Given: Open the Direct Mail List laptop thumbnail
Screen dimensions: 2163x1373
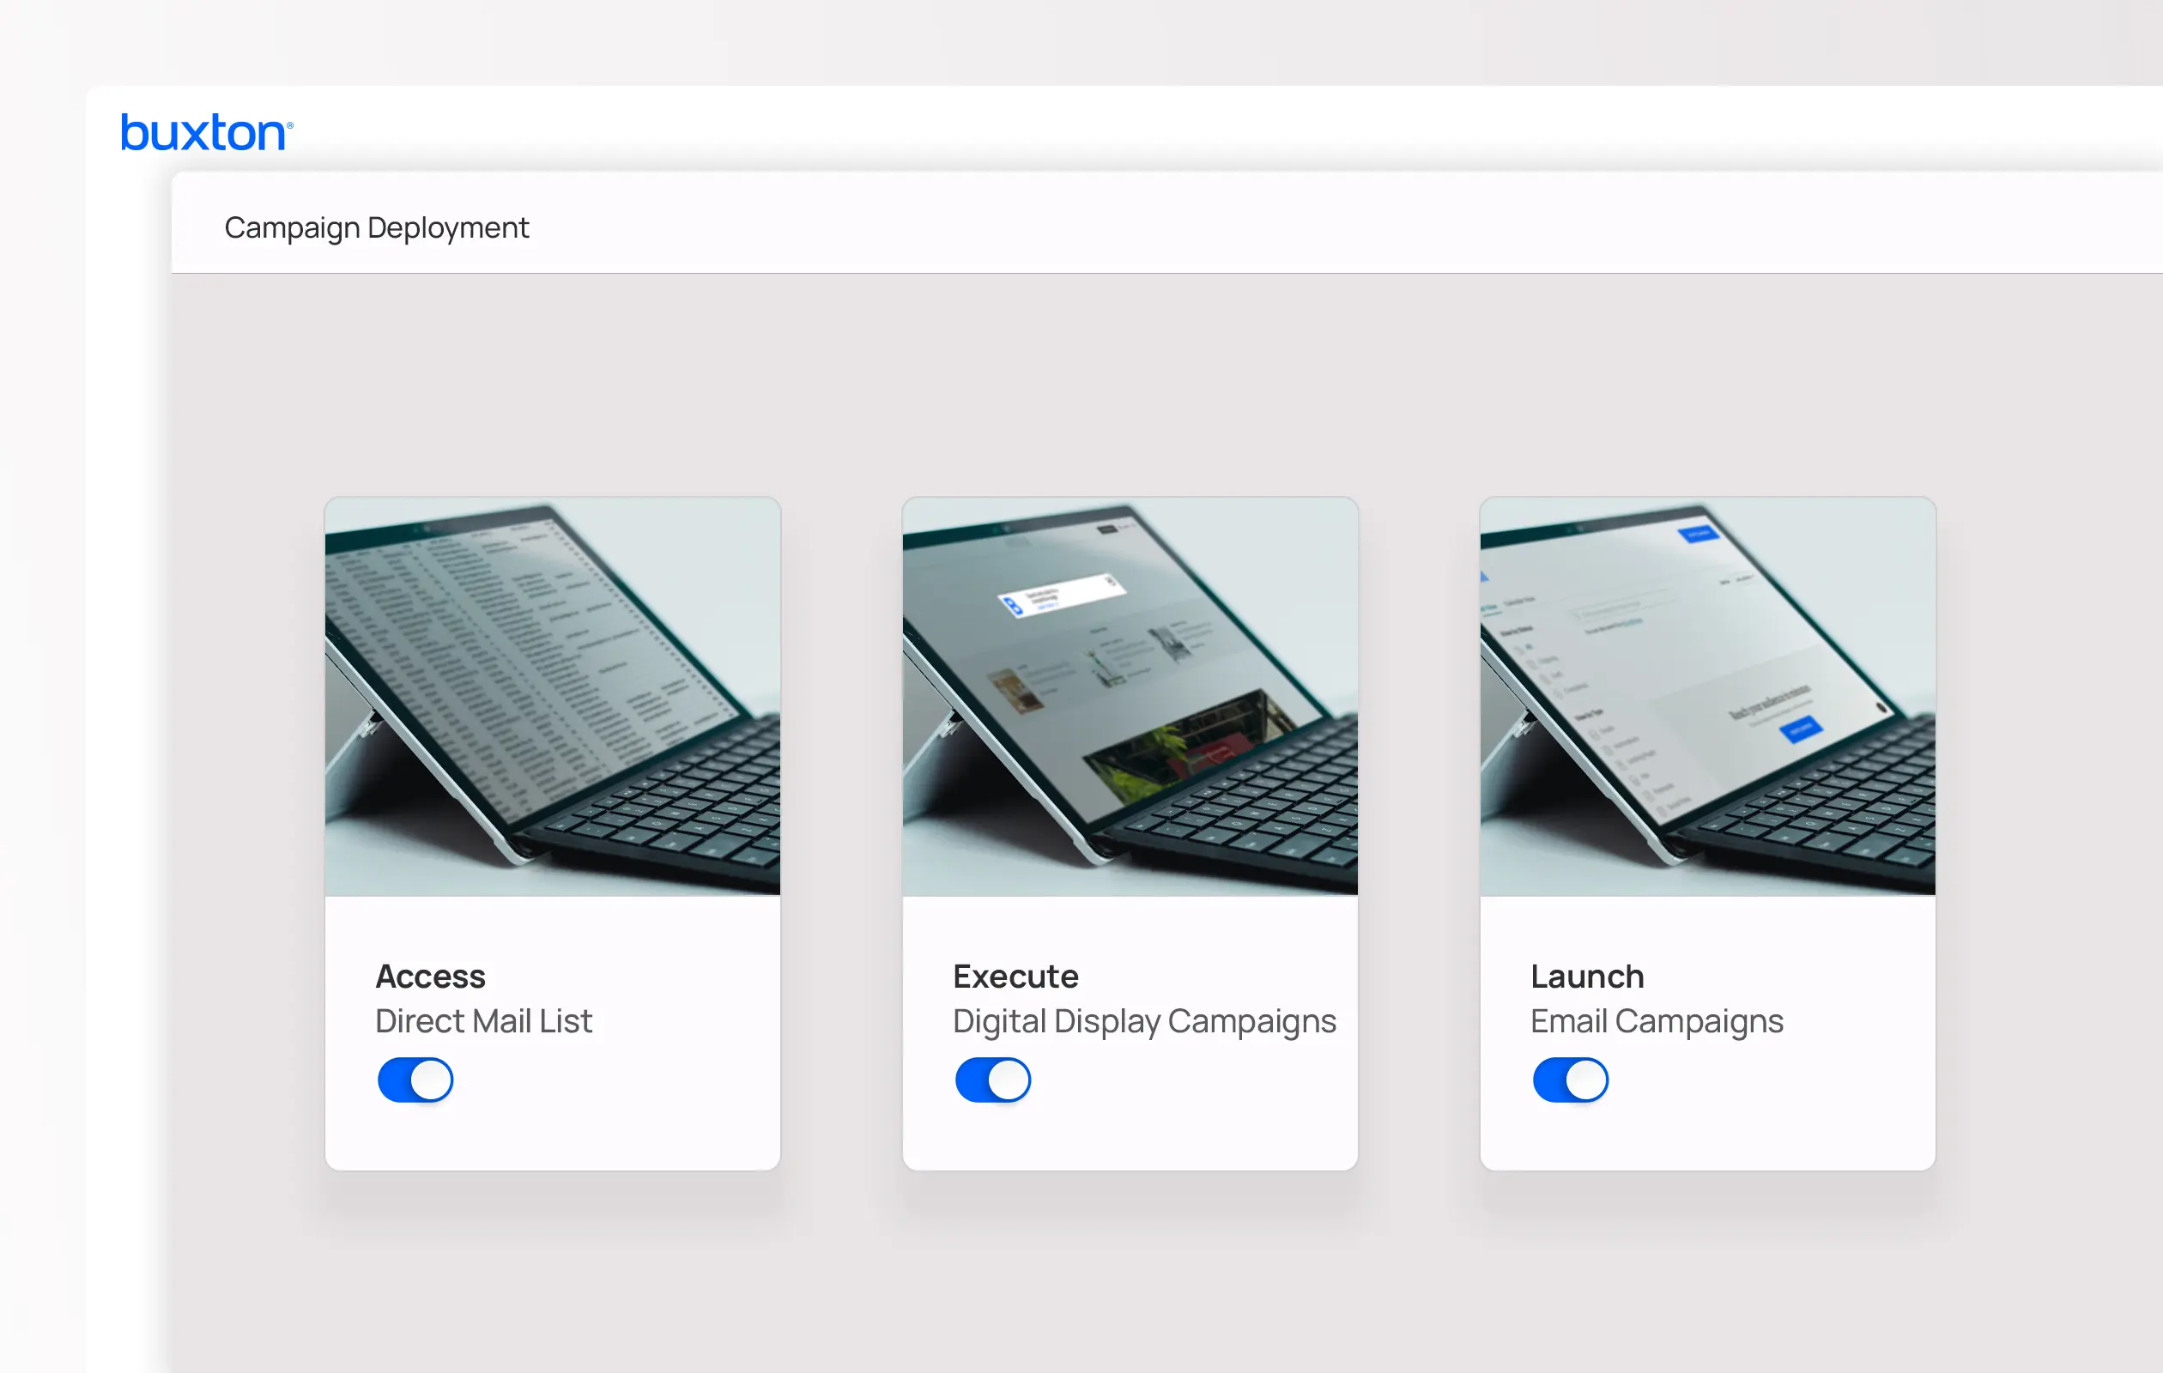Looking at the screenshot, I should [x=553, y=697].
